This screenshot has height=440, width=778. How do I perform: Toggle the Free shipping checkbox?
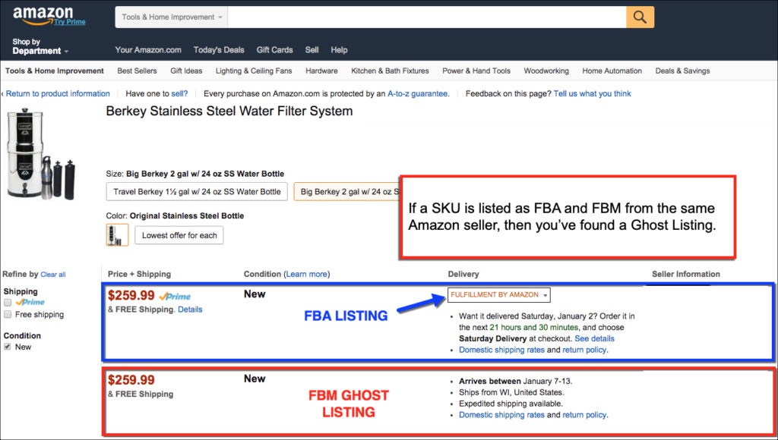8,314
